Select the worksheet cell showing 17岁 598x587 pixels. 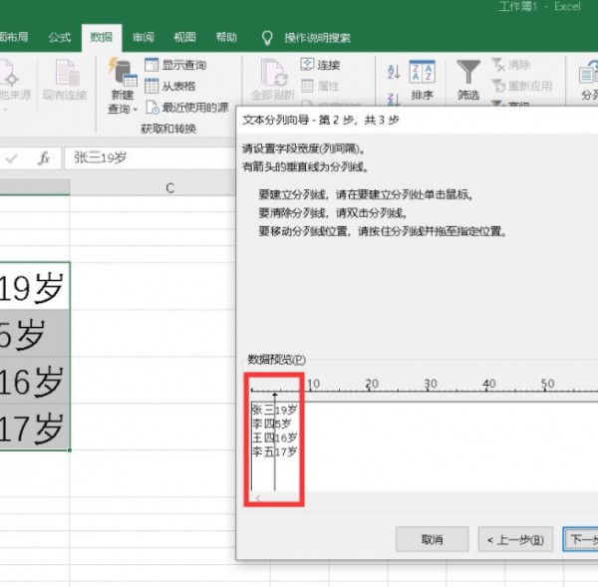[x=35, y=427]
